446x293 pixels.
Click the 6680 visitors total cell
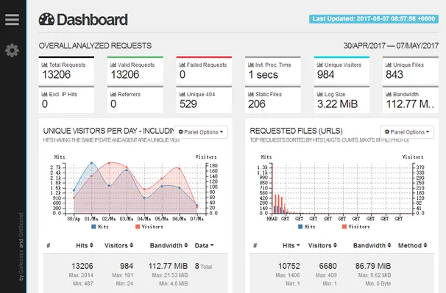click(328, 266)
